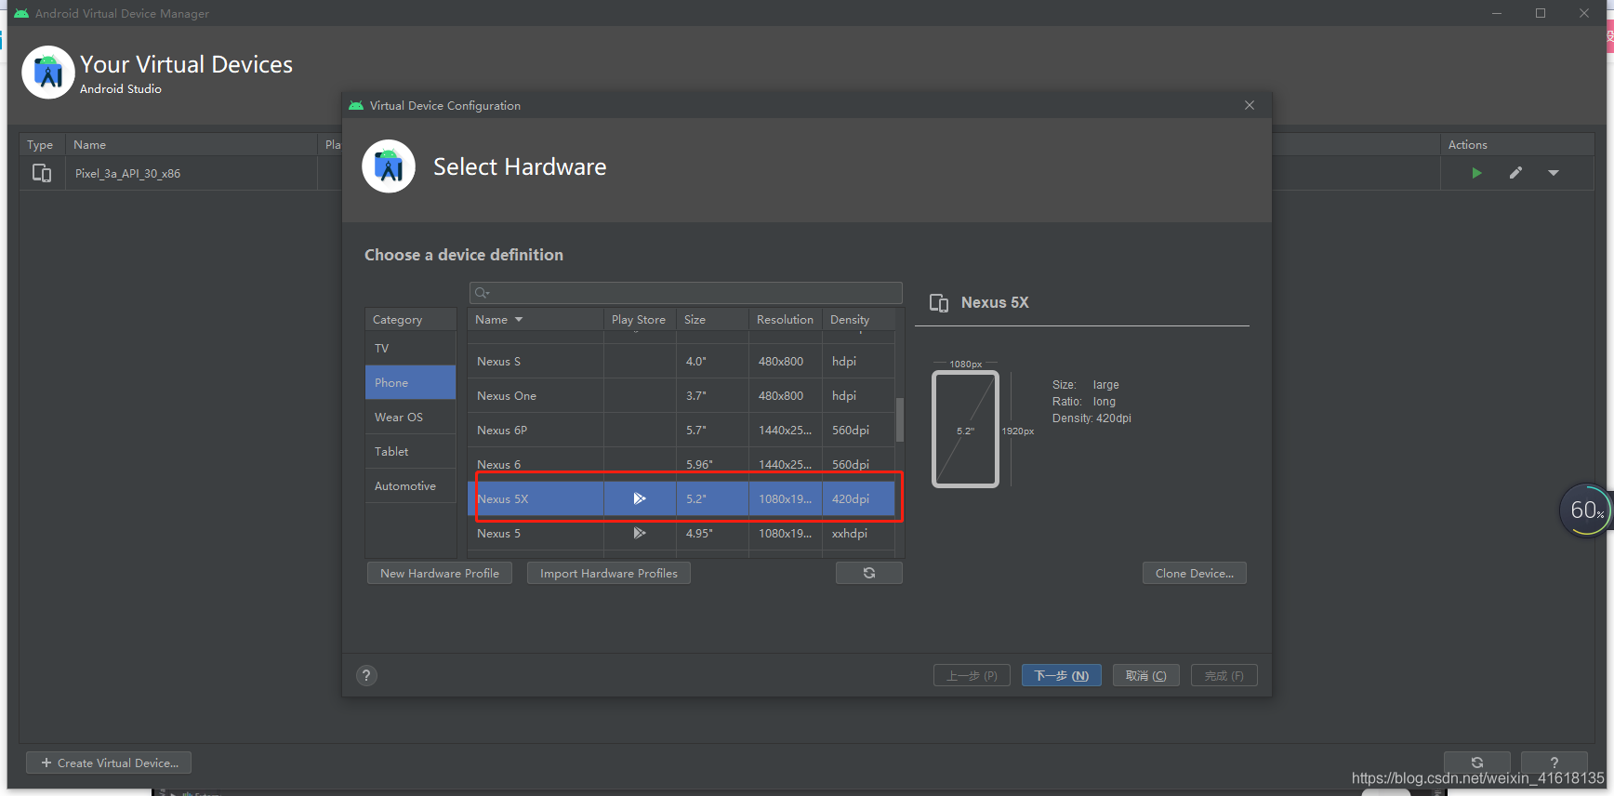Click the refresh button at the bottom of the AVD Manager
This screenshot has height=796, width=1614.
pyautogui.click(x=1477, y=763)
